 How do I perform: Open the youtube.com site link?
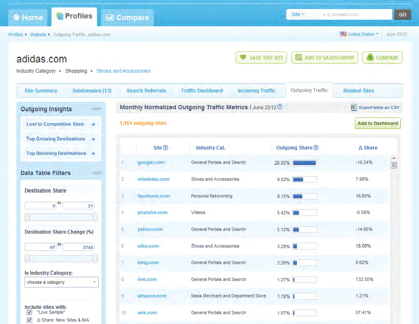coord(152,212)
